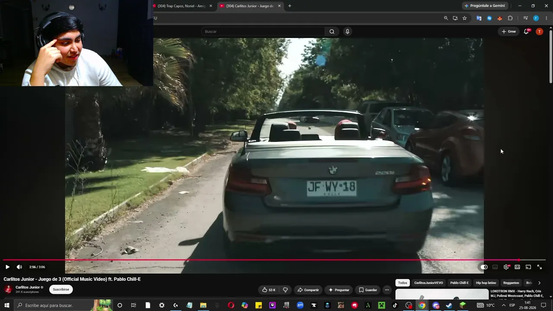The width and height of the screenshot is (553, 311).
Task: Switch to the Trap Capos, Noriel tab
Action: 181,6
